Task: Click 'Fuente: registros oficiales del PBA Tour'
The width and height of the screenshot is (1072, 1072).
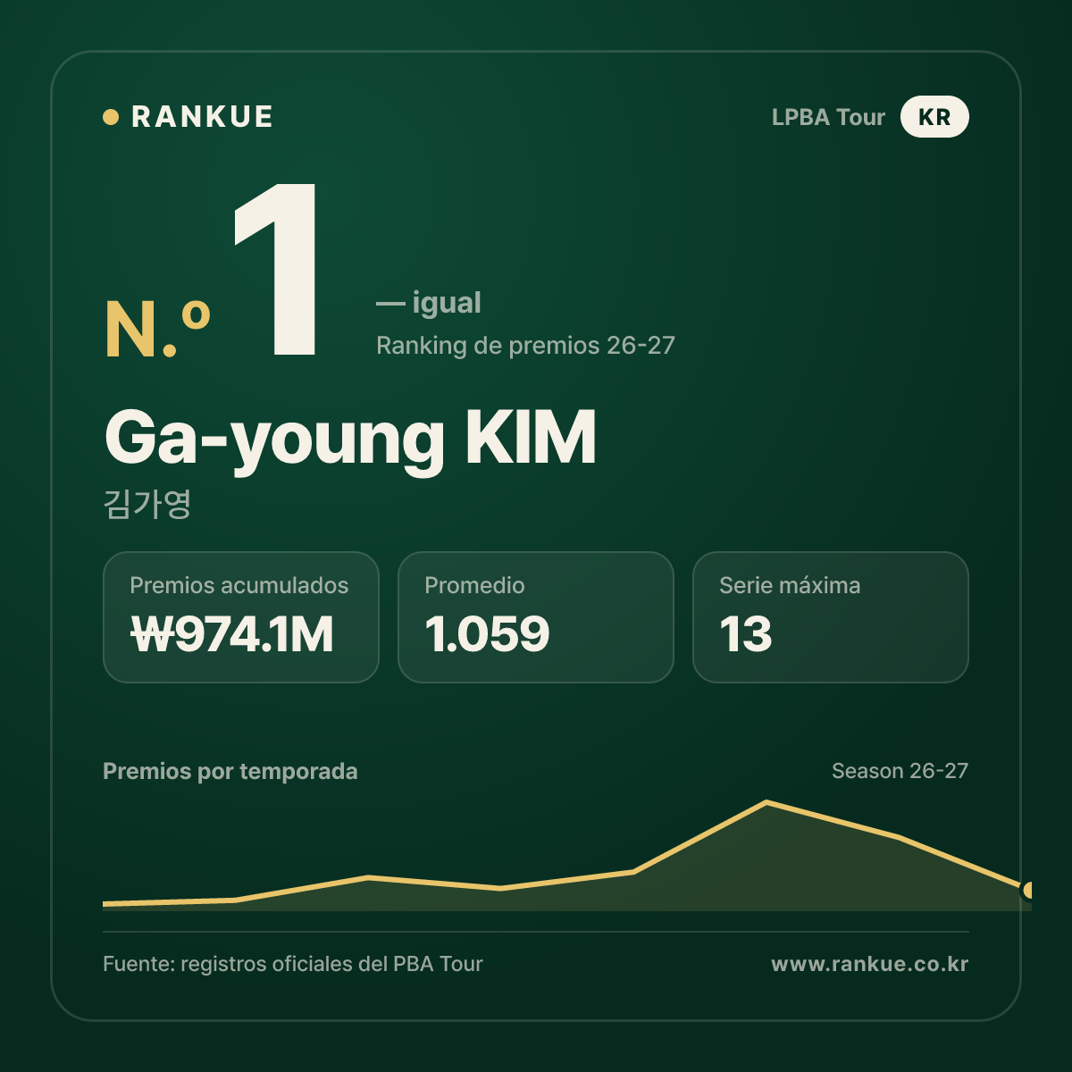Action: coord(293,964)
